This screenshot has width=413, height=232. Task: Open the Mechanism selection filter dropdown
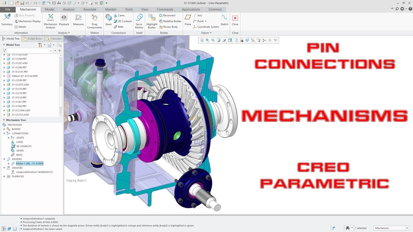click(407, 228)
